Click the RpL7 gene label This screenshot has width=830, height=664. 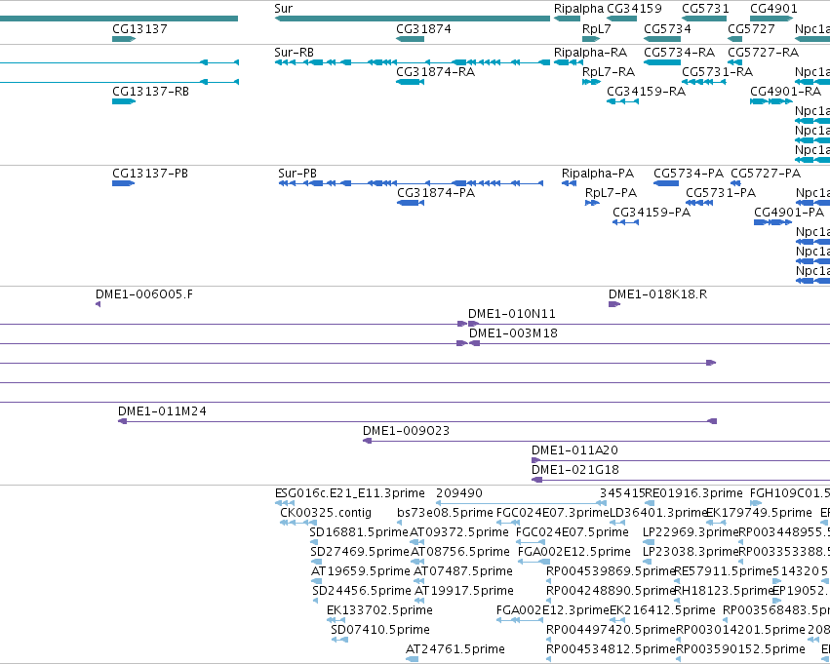[x=597, y=28]
